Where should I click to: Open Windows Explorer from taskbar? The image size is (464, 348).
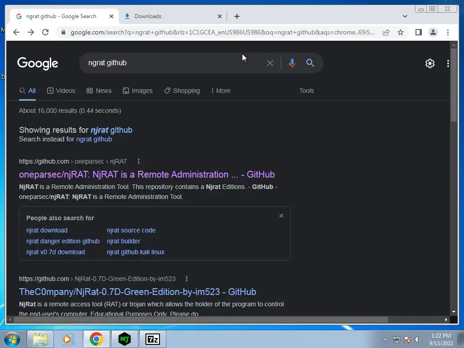(x=40, y=339)
